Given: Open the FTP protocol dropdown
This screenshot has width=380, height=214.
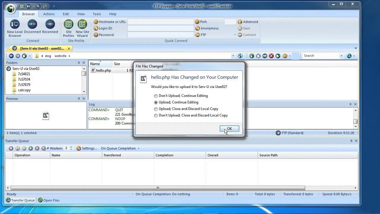Looking at the screenshot, I should 235,35.
